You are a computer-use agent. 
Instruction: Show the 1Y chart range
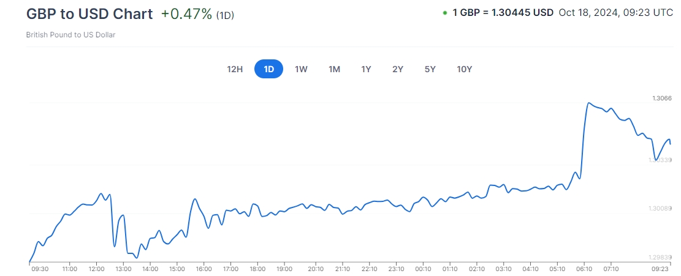366,69
